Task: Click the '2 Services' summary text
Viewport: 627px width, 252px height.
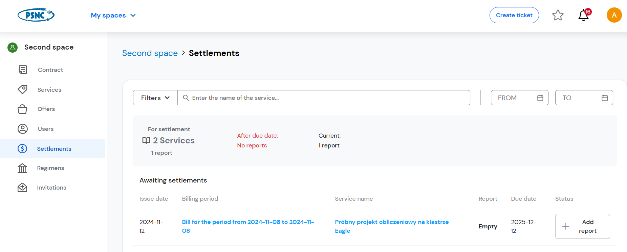Action: (x=174, y=141)
